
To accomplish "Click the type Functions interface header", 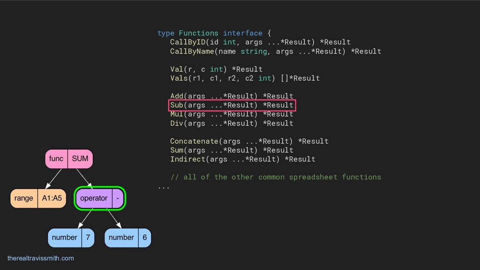I will coord(214,33).
